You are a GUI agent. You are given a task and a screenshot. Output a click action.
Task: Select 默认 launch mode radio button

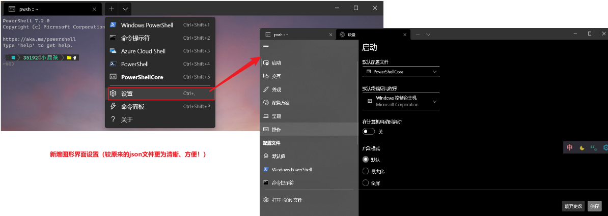click(x=365, y=160)
